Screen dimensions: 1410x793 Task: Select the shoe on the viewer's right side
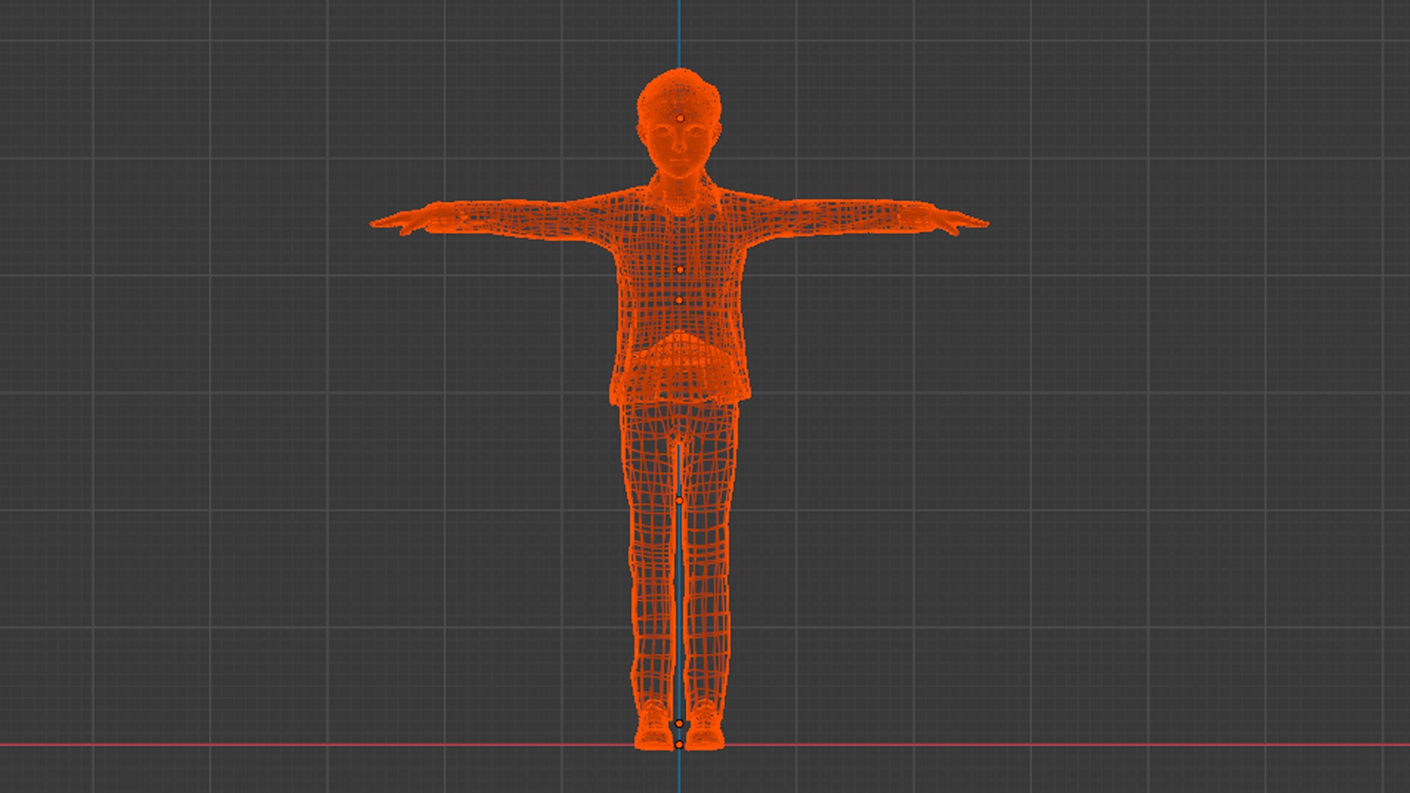(704, 726)
